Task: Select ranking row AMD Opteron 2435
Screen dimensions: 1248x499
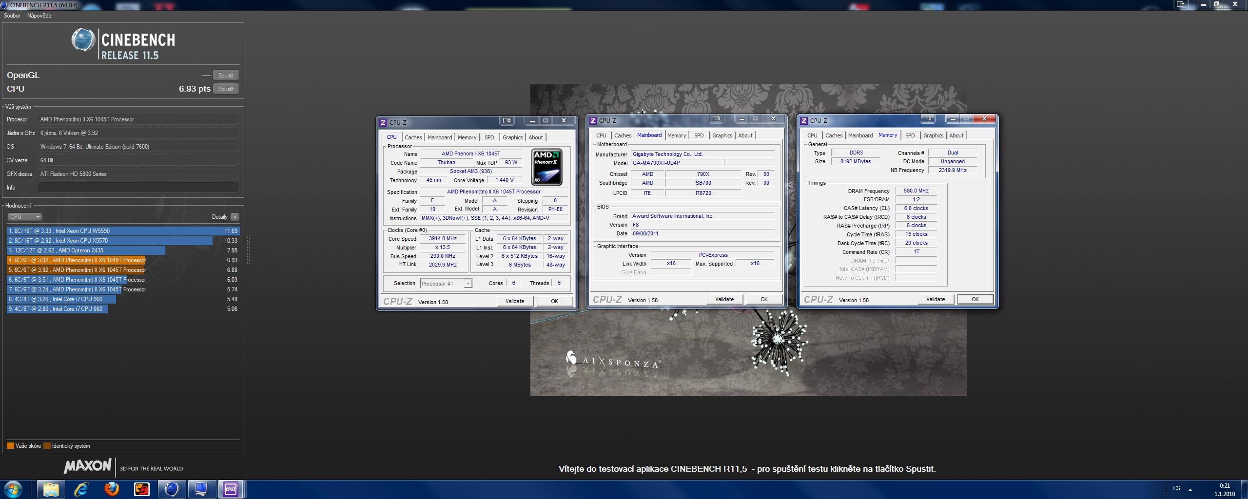Action: point(123,250)
